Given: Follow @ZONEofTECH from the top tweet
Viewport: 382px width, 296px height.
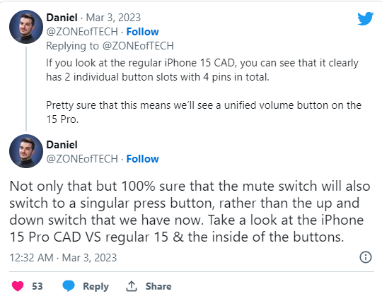Looking at the screenshot, I should coord(142,32).
